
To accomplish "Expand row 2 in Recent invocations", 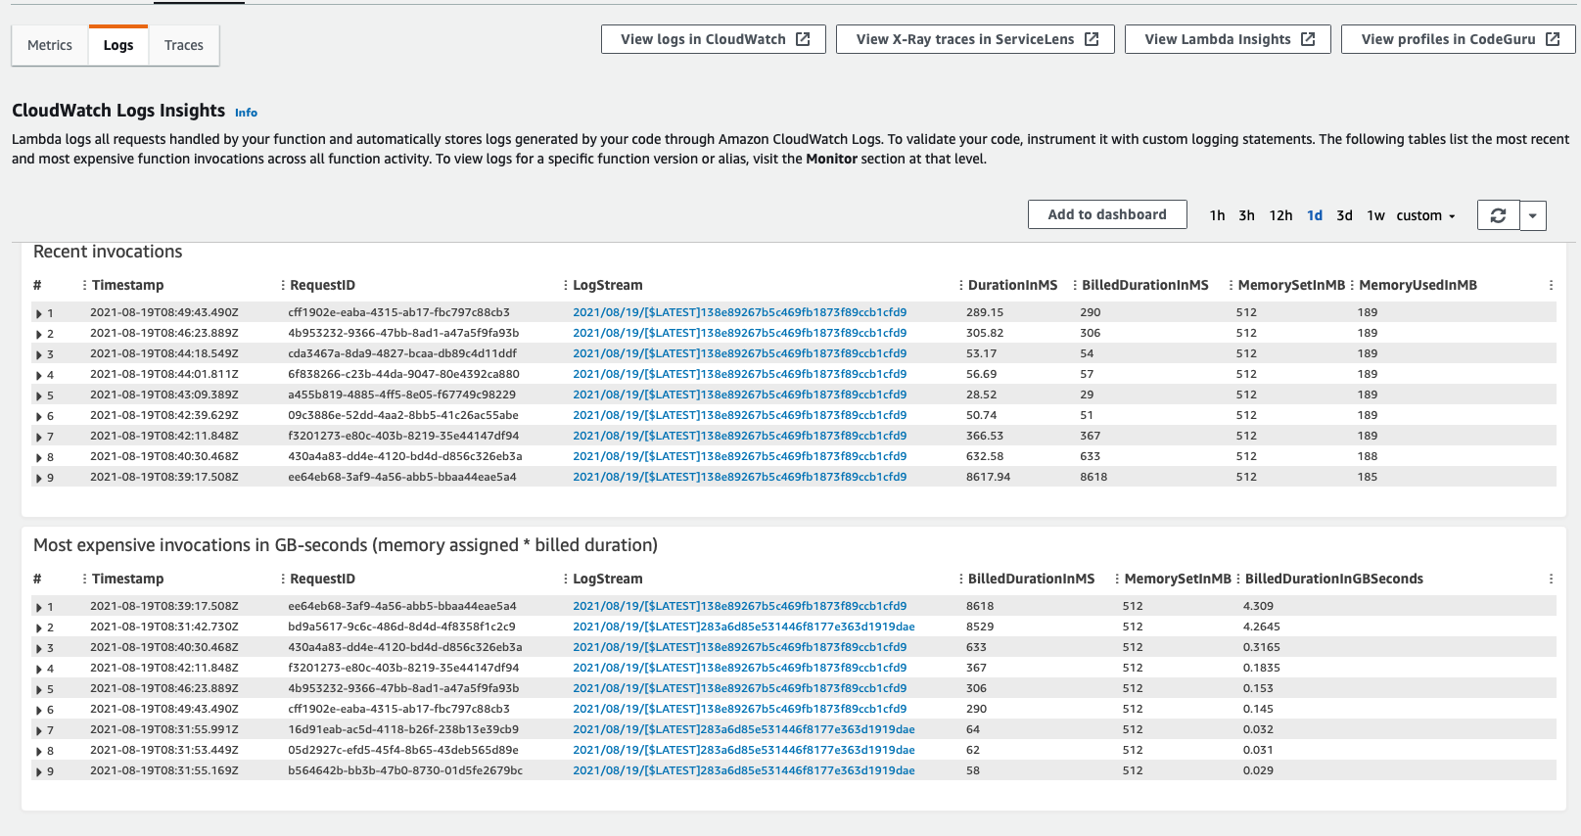I will tap(39, 334).
